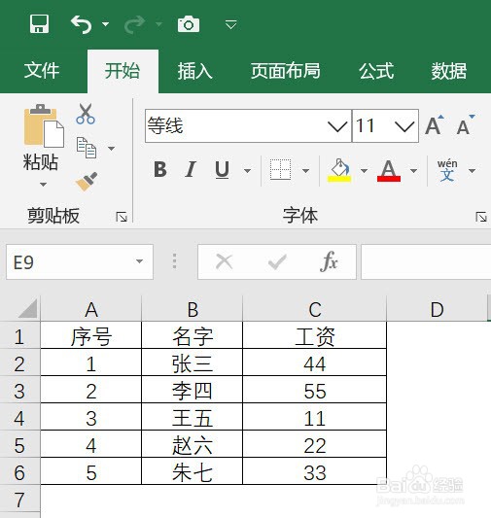This screenshot has height=518, width=491.
Task: Apply yellow fill color bucket
Action: (x=339, y=170)
